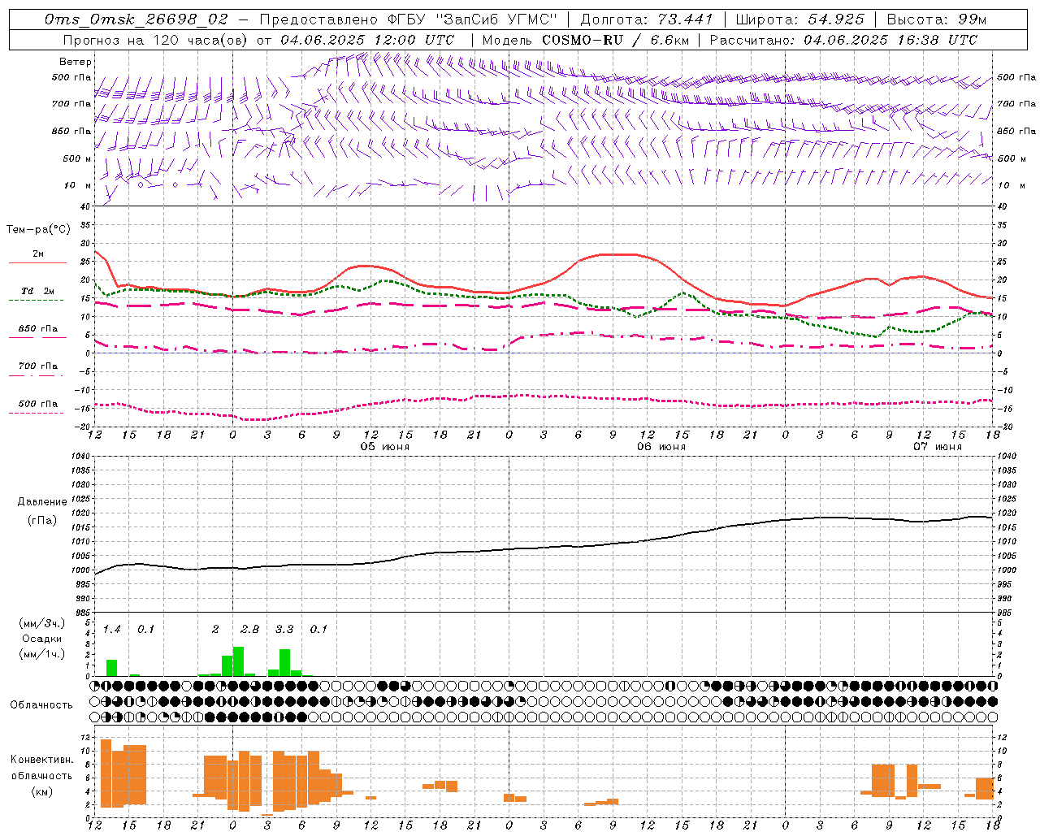Click the 985 tick on right pressure axis
The height and width of the screenshot is (832, 1040).
point(1006,613)
